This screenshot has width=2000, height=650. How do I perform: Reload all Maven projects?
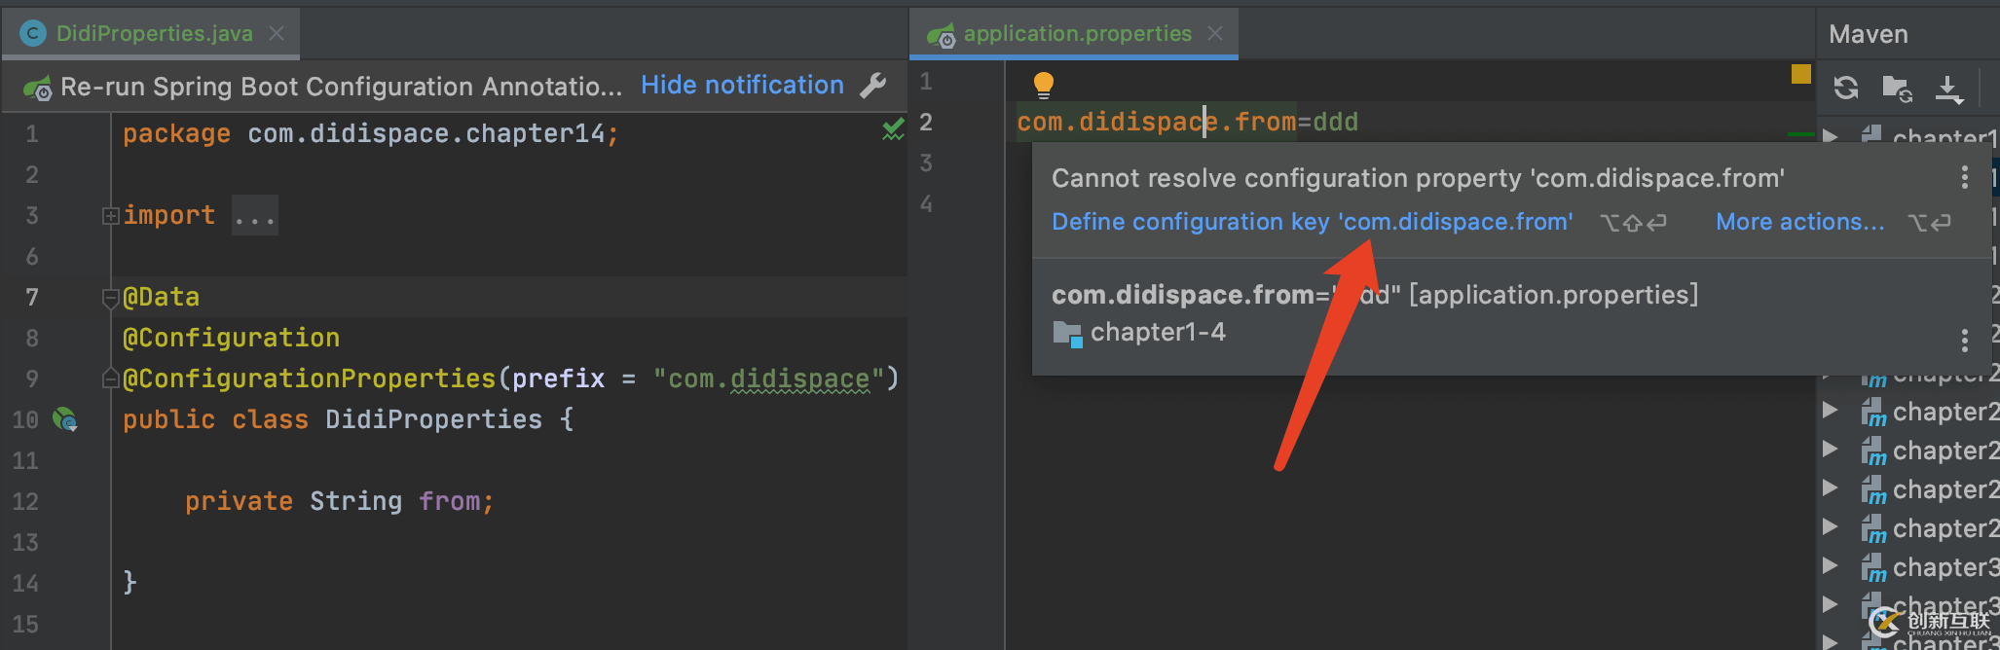click(1845, 88)
